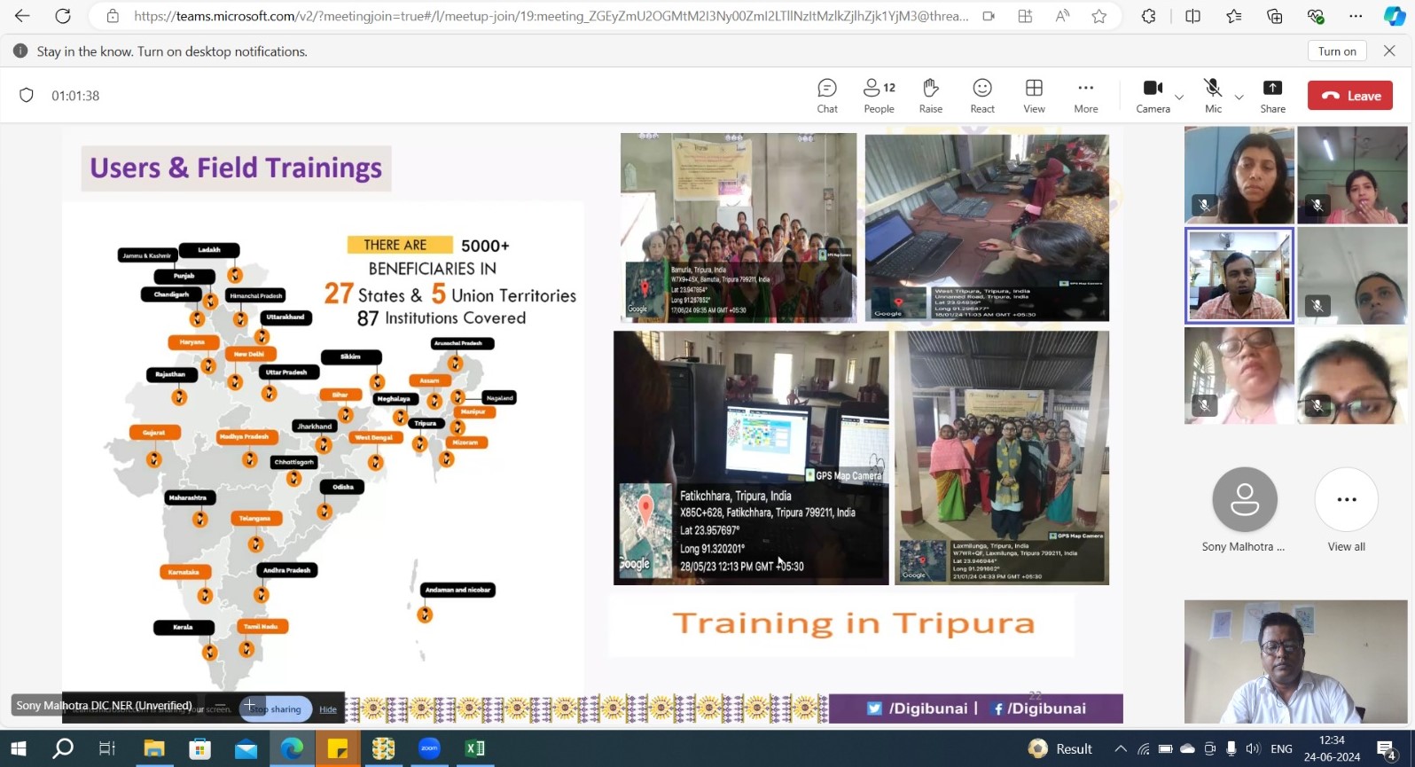The height and width of the screenshot is (767, 1415).
Task: Open browser Collections
Action: pyautogui.click(x=1275, y=16)
